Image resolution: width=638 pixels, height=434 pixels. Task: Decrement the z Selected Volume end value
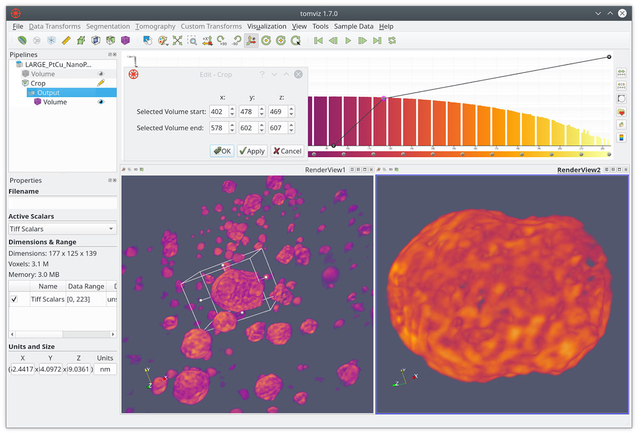291,130
